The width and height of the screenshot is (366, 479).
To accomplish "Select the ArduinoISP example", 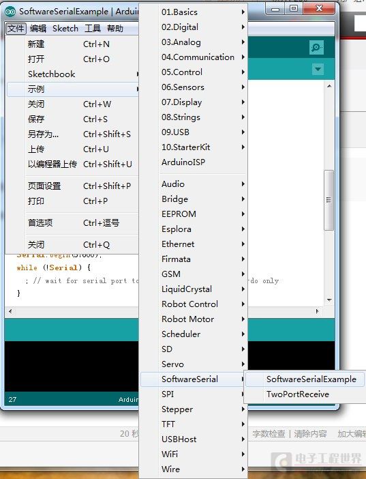I will coord(194,162).
